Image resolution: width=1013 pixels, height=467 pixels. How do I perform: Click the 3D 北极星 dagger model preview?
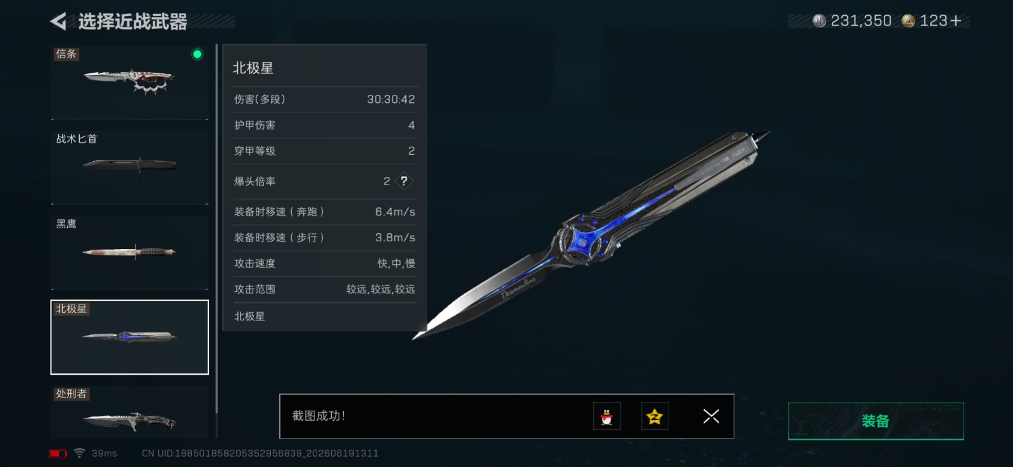[592, 235]
